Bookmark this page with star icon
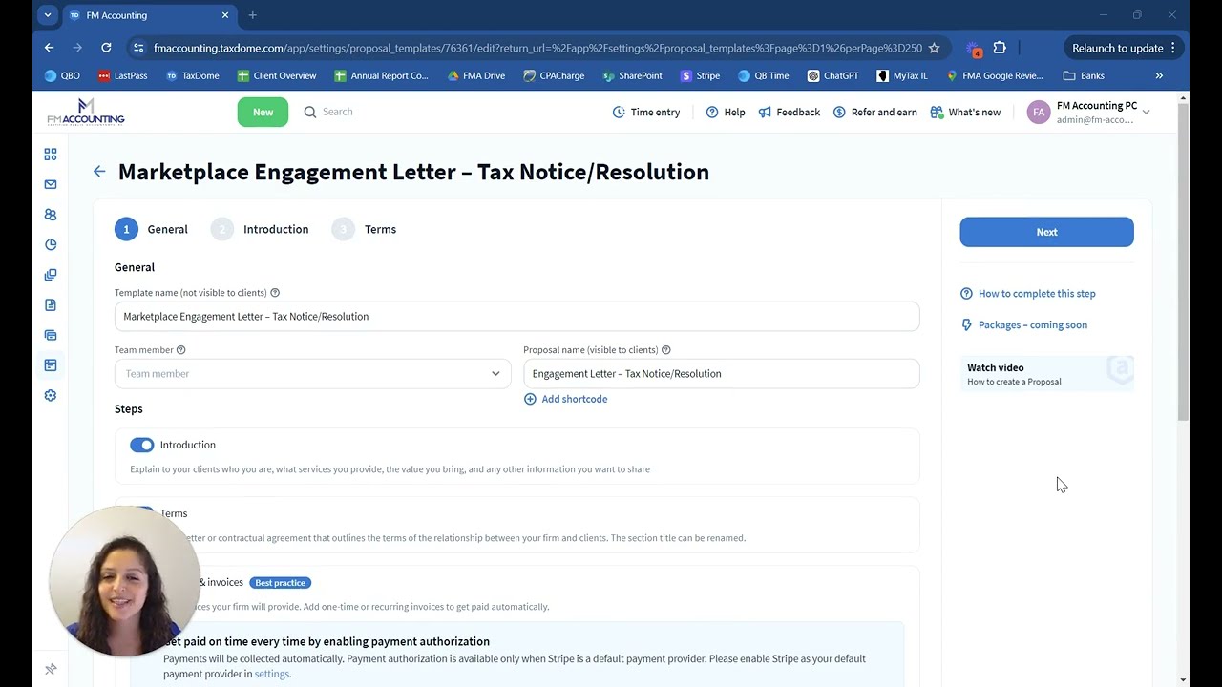This screenshot has width=1222, height=687. coord(934,48)
